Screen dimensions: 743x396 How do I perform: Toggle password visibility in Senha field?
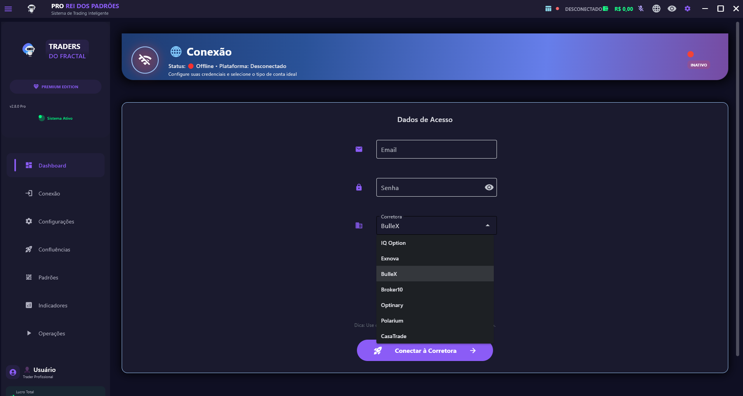pyautogui.click(x=489, y=187)
